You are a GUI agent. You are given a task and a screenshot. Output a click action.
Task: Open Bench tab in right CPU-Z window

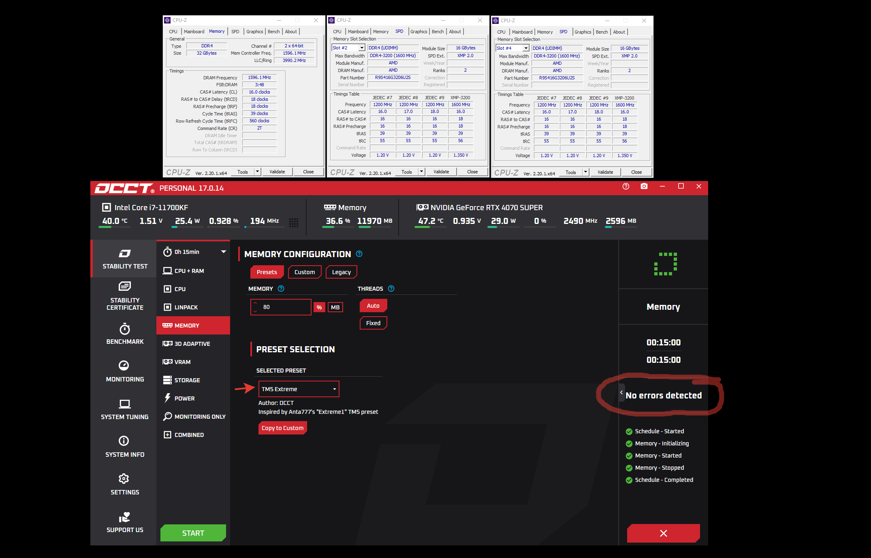point(602,32)
